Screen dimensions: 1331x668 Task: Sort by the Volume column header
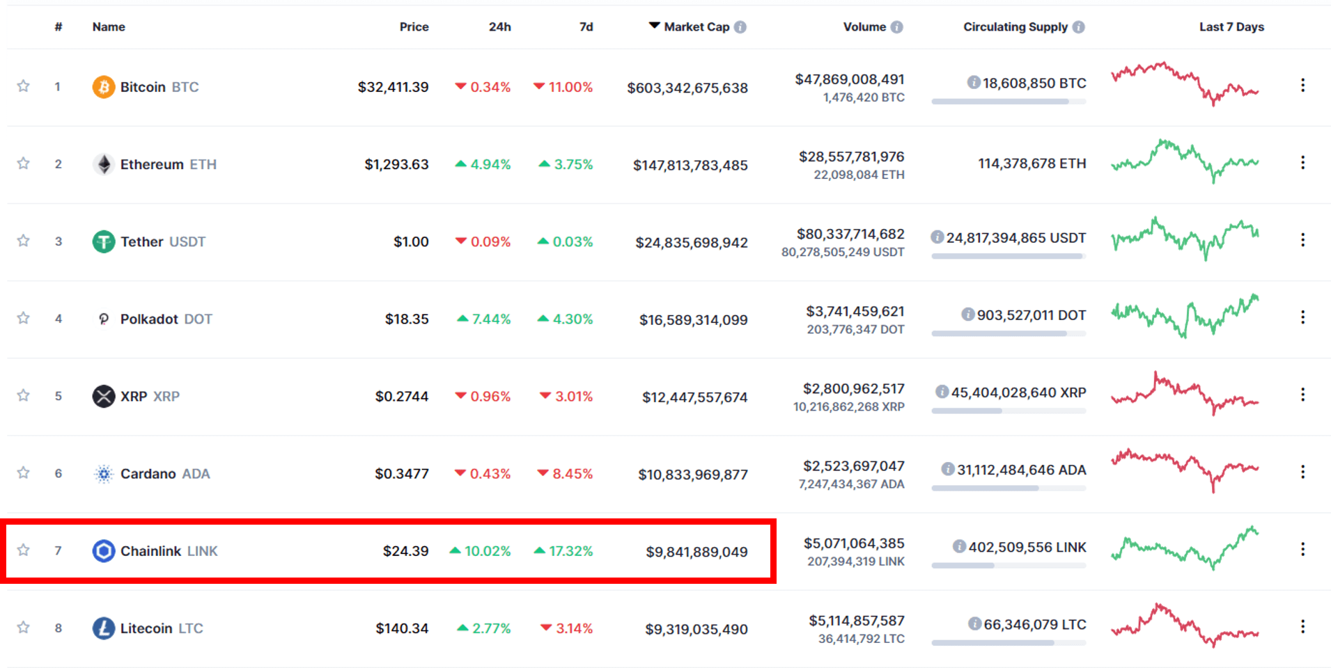(x=864, y=27)
